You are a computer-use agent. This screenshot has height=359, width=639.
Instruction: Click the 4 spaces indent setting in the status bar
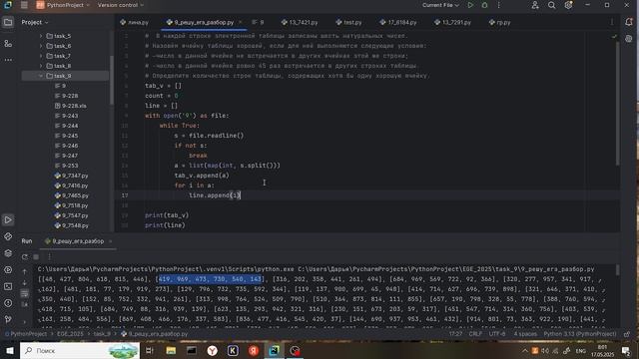tap(525, 334)
